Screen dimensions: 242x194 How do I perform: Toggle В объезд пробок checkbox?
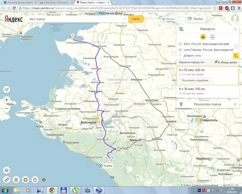[x=216, y=62]
